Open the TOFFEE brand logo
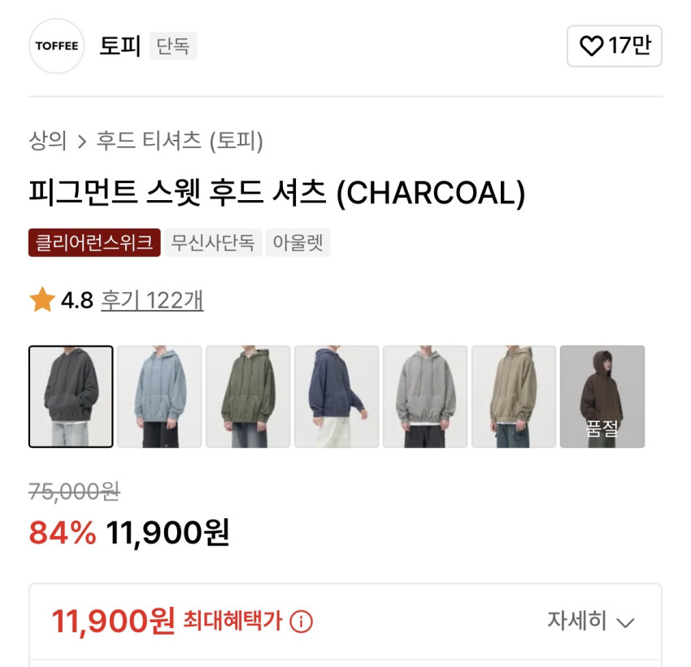The height and width of the screenshot is (667, 691). pyautogui.click(x=56, y=46)
